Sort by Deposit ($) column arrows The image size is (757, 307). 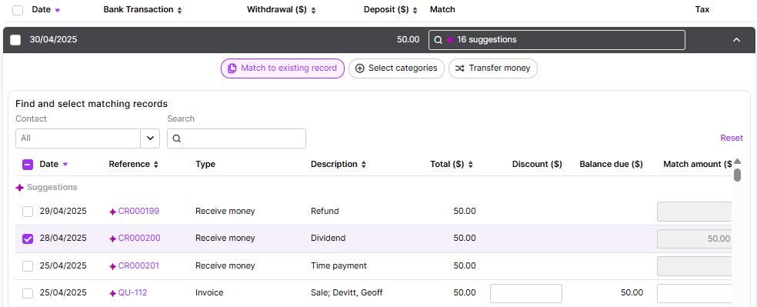(x=415, y=10)
